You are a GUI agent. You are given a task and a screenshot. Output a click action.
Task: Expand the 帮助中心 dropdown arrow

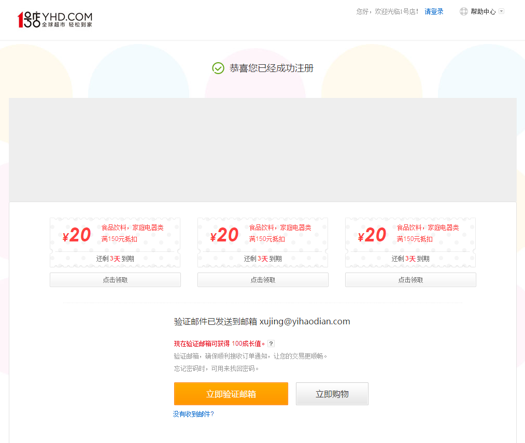501,11
